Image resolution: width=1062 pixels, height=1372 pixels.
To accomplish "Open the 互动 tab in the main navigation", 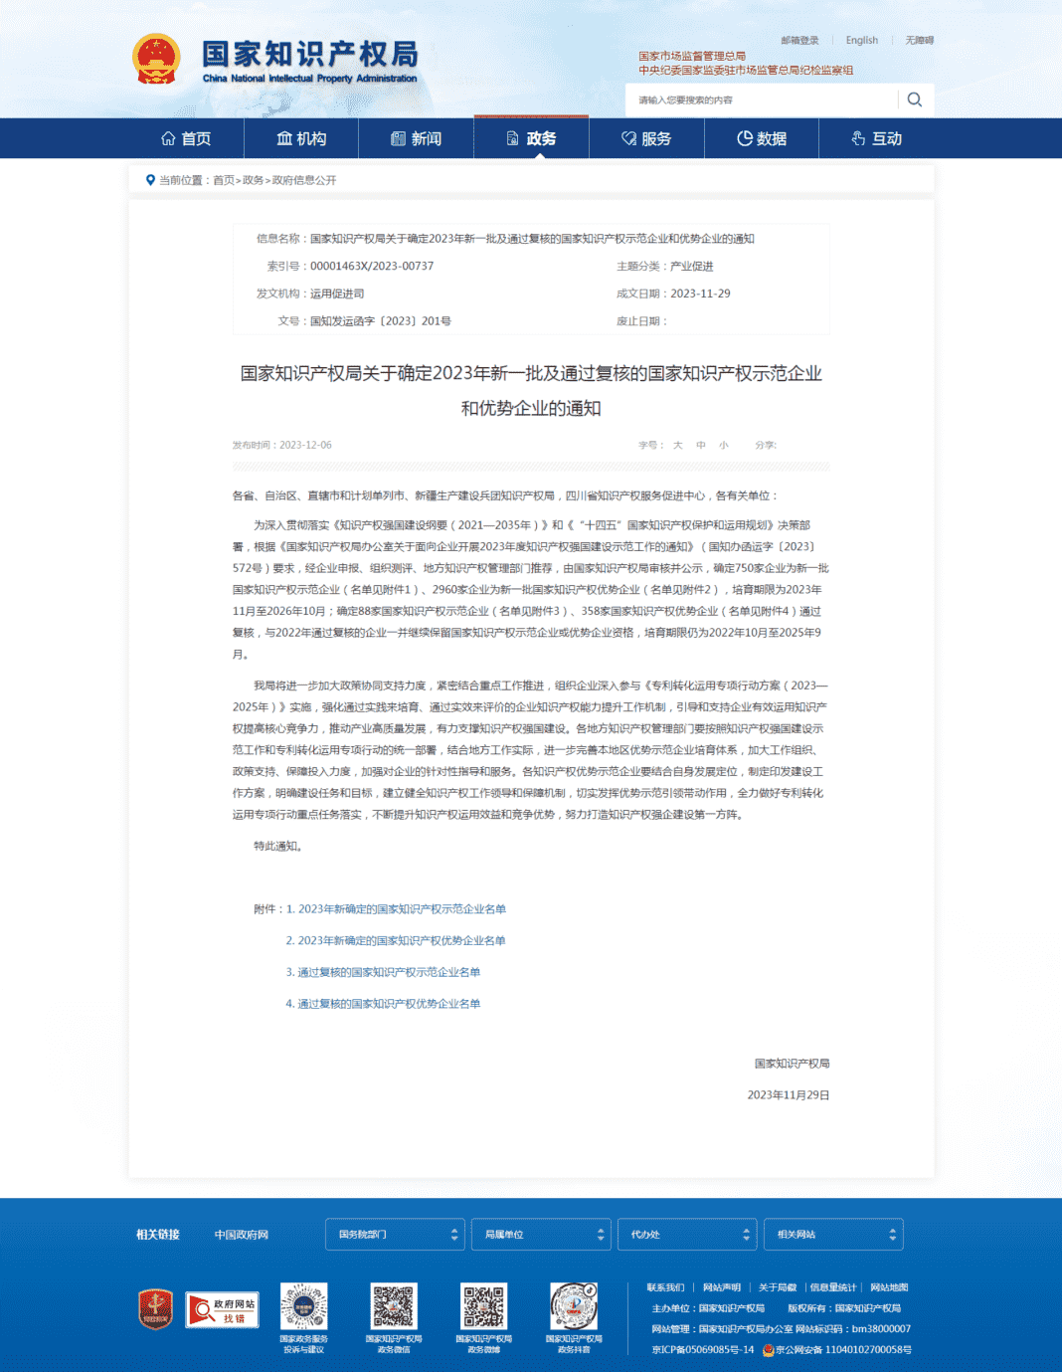I will coord(876,138).
